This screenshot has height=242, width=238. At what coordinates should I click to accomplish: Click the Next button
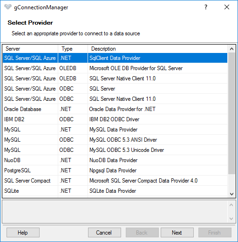coord(177,232)
